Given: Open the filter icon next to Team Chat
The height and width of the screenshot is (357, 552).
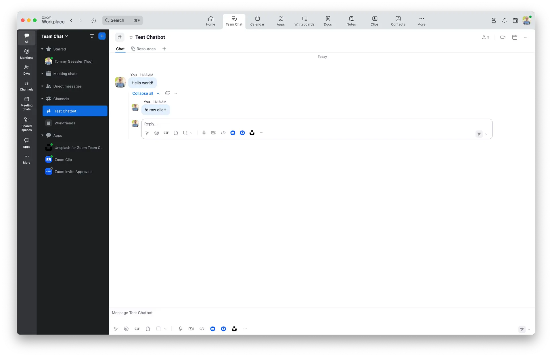Looking at the screenshot, I should click(x=92, y=36).
